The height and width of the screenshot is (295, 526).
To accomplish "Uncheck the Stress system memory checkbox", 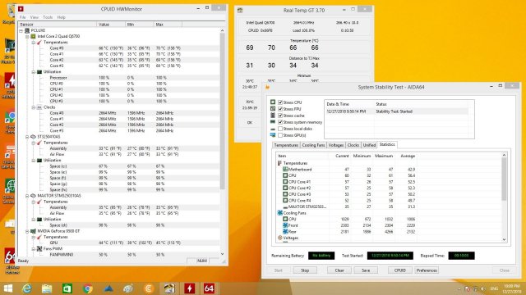I will [x=280, y=122].
